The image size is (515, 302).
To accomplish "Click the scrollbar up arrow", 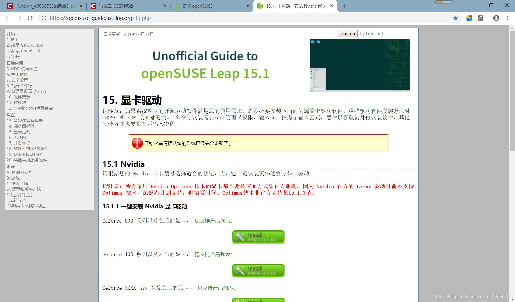I will [512, 28].
